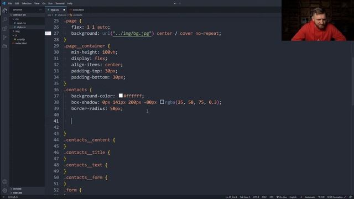Screen dimensions: 354x199
Task: Open the Selection menu
Action: [27, 3]
